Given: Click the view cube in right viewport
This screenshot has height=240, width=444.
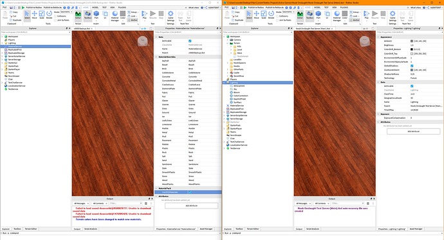Looking at the screenshot, I should tap(365, 40).
